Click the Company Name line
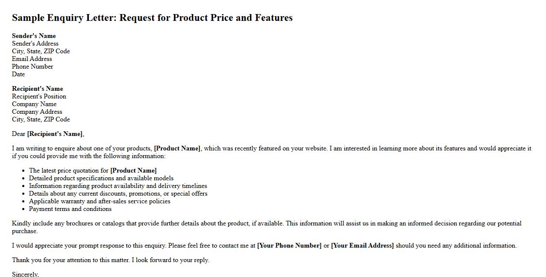 click(34, 104)
